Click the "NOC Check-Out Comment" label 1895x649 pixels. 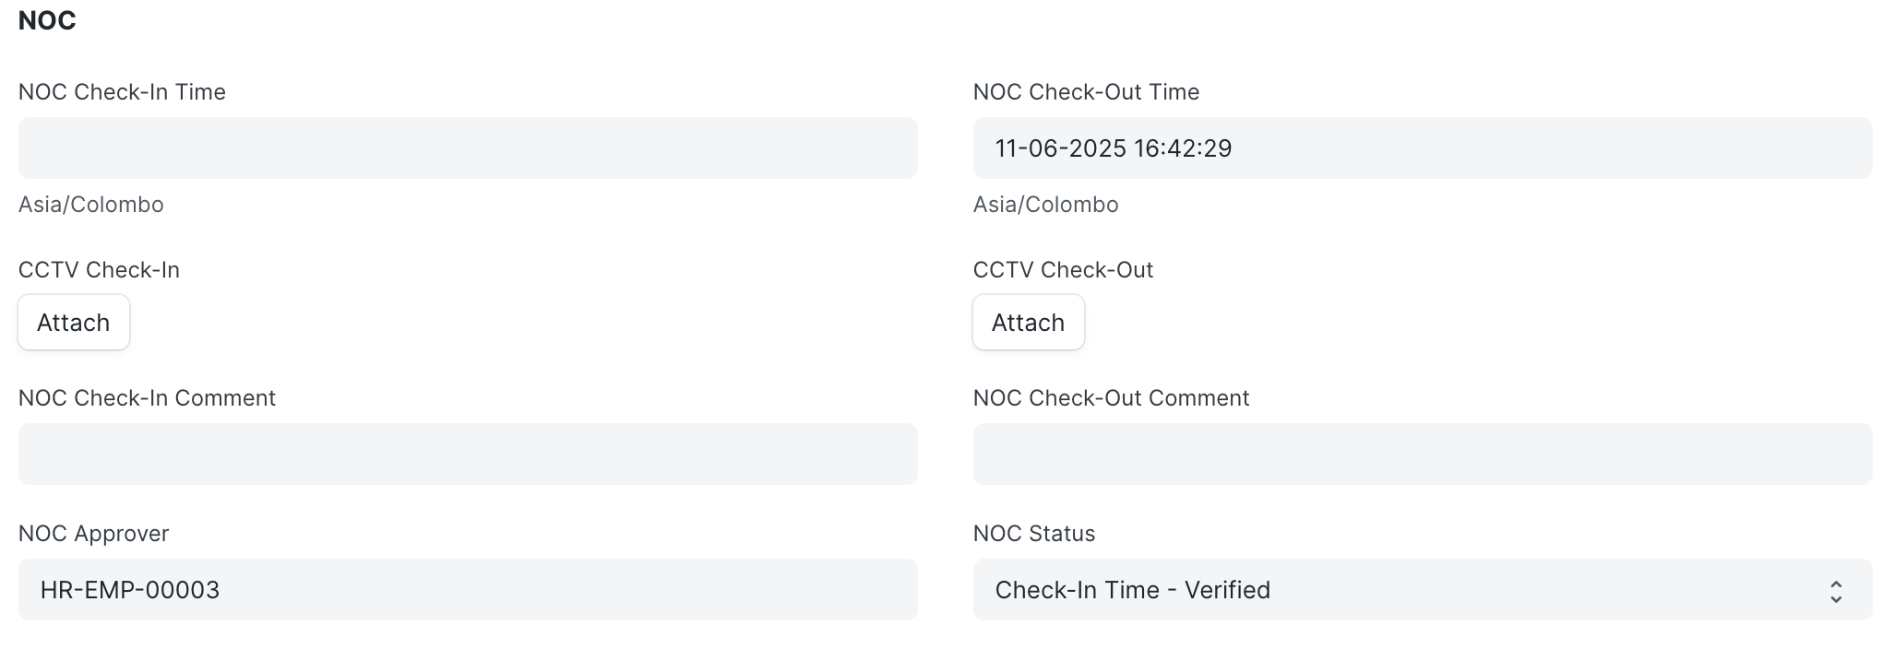(x=1111, y=398)
